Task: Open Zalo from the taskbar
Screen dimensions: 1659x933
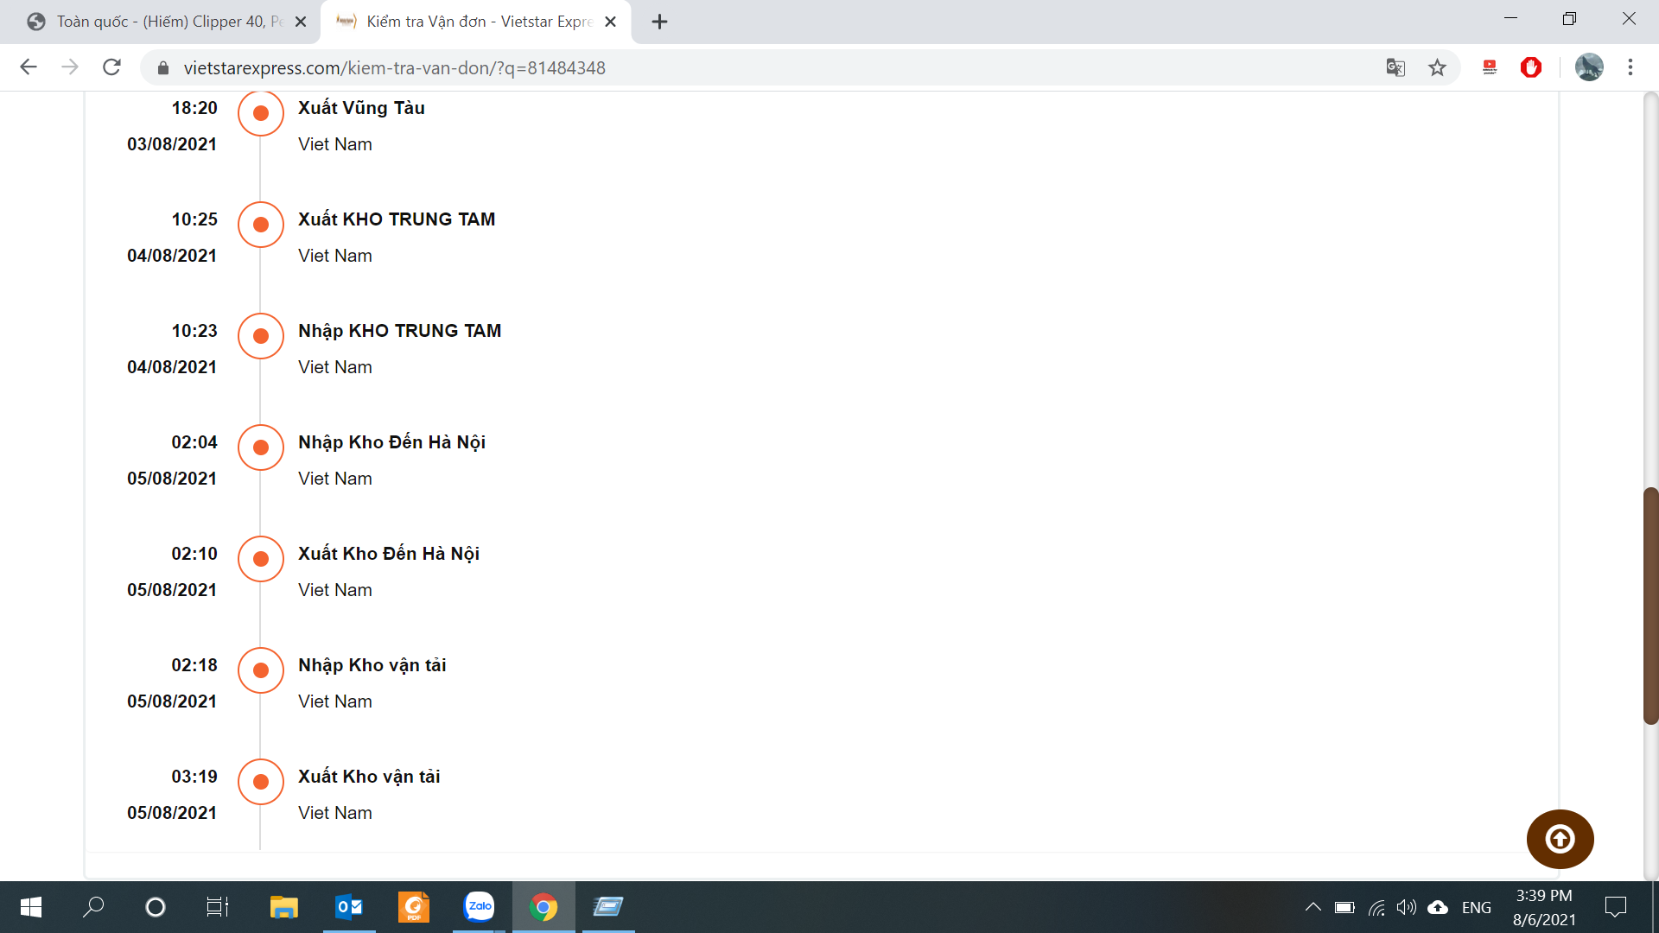Action: (479, 907)
